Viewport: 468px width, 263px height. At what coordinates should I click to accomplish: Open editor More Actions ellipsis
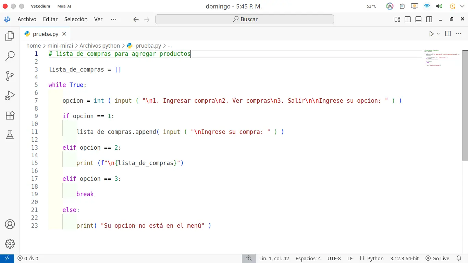tap(459, 34)
